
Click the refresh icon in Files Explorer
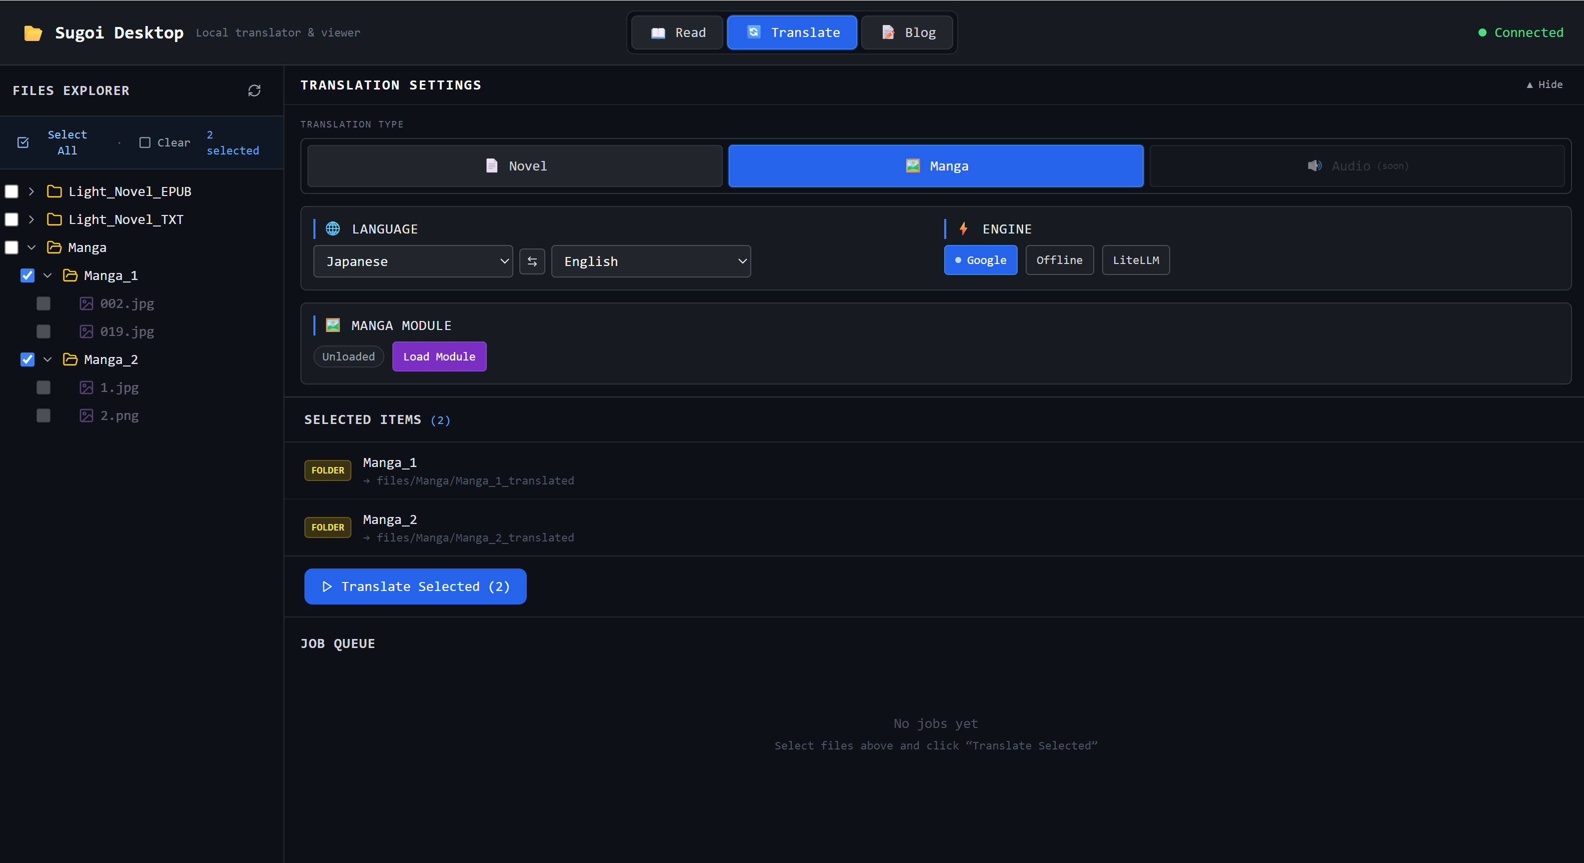(254, 90)
